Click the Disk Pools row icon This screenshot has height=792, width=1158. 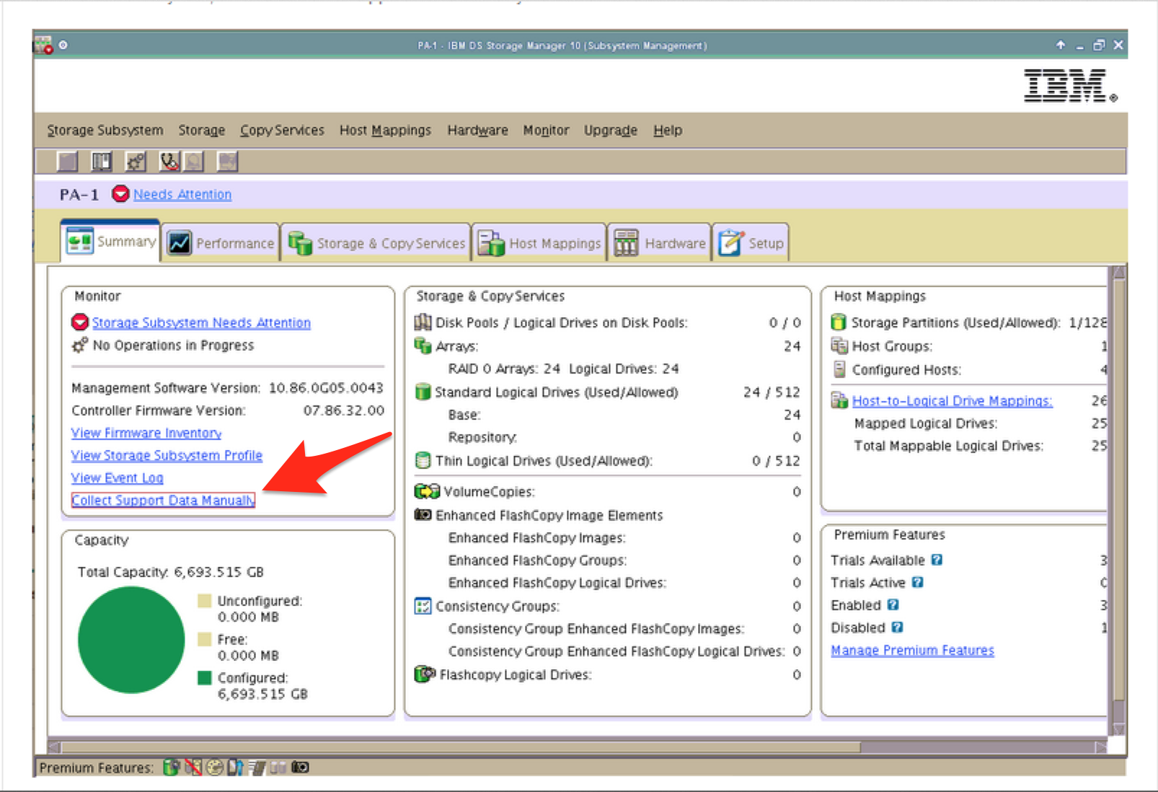[x=423, y=322]
